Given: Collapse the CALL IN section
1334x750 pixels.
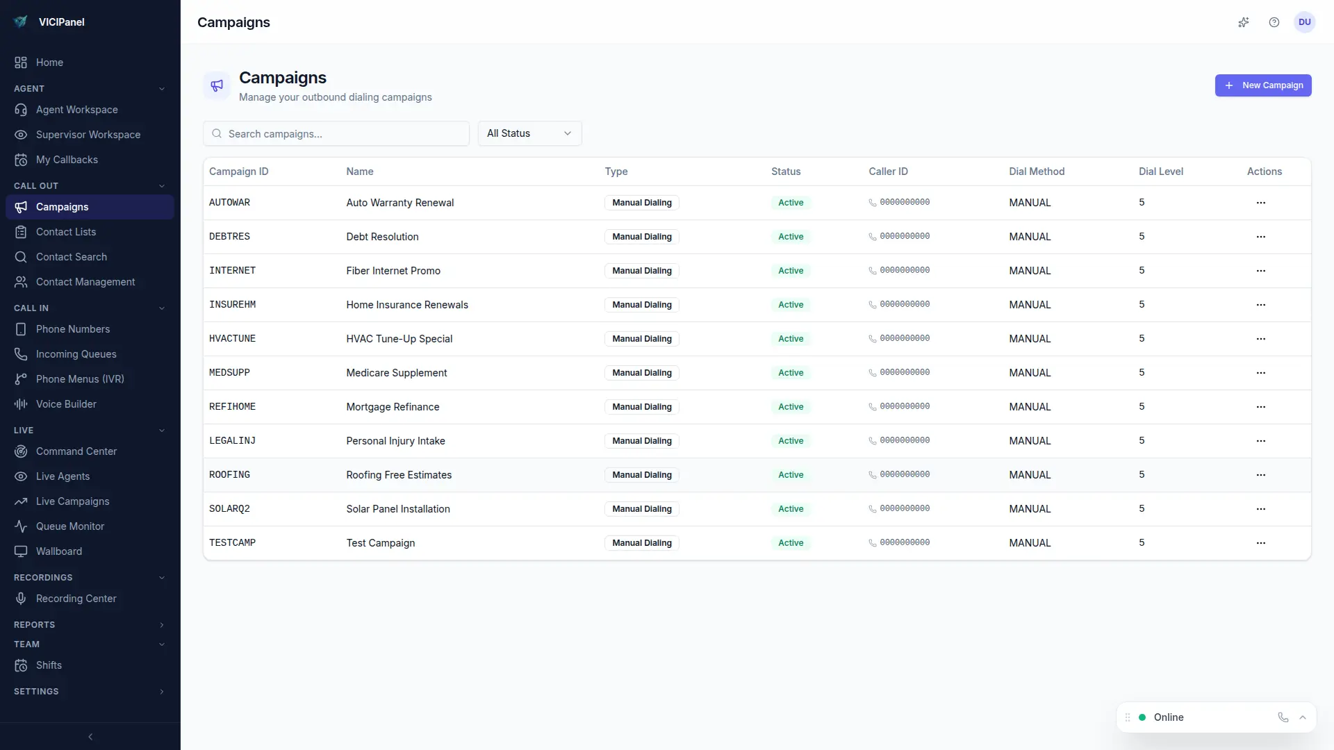Looking at the screenshot, I should pos(162,308).
